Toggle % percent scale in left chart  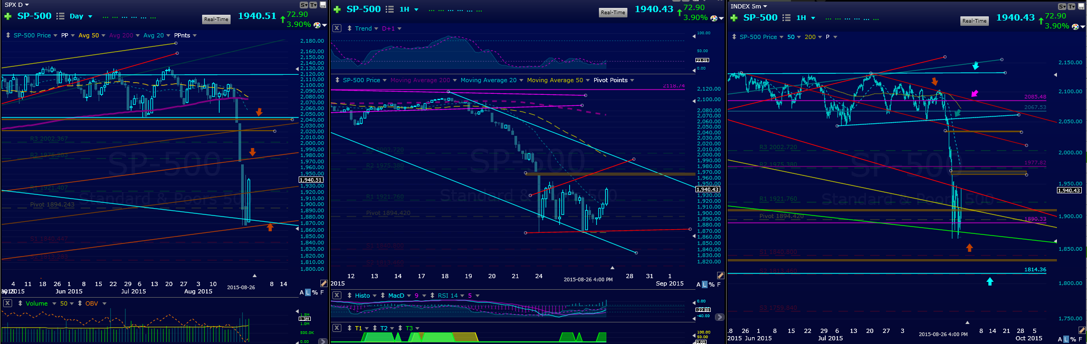pyautogui.click(x=315, y=292)
